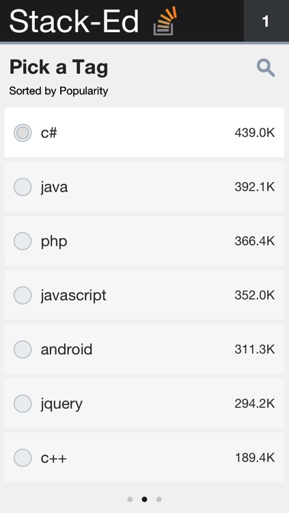Select the android radio button
Screen dimensions: 289x513
click(23, 350)
